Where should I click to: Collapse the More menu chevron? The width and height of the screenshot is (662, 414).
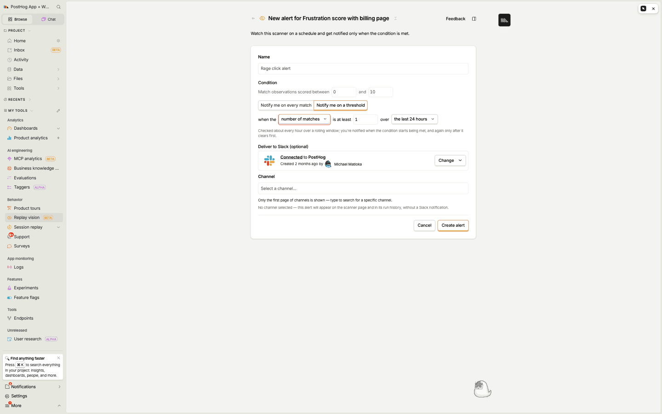click(59, 406)
